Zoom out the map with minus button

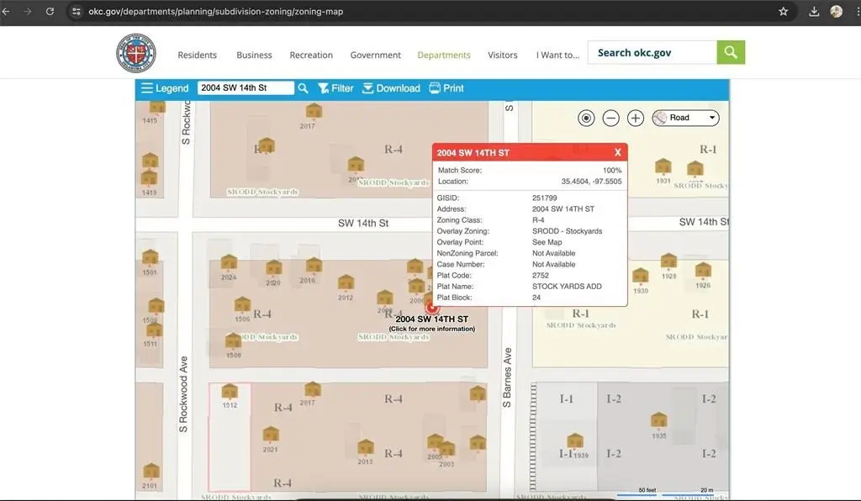(x=611, y=119)
